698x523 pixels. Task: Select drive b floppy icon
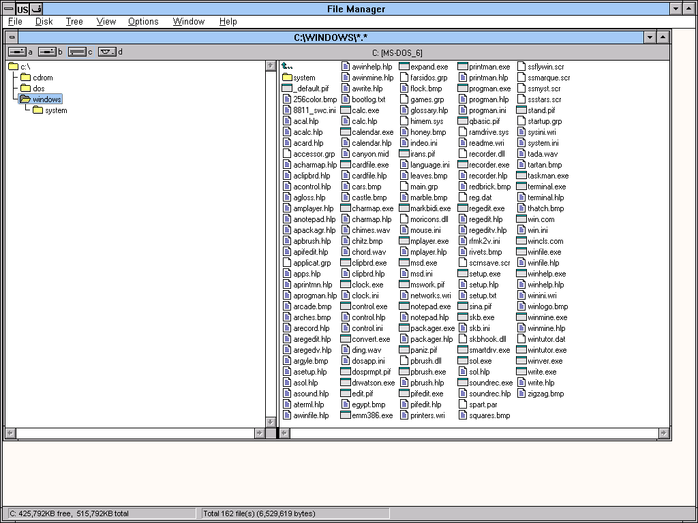coord(47,52)
